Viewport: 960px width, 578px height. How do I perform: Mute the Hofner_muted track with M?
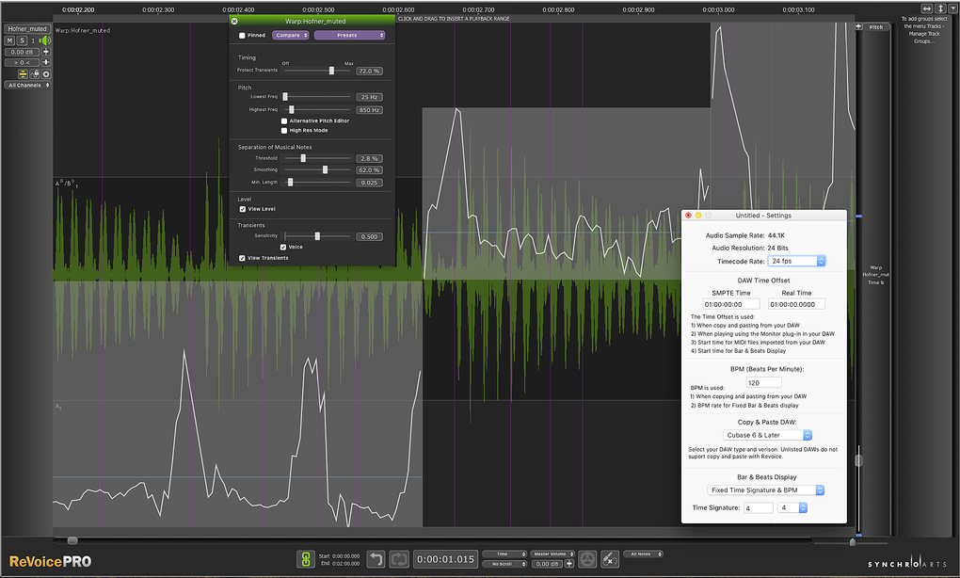(x=9, y=40)
